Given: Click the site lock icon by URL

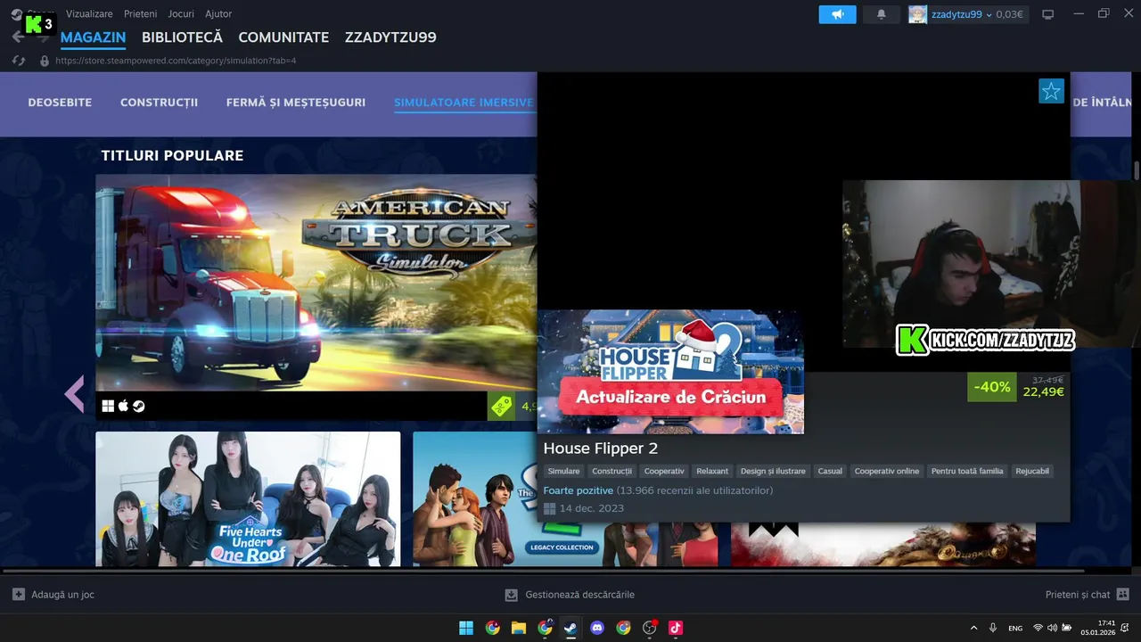Looking at the screenshot, I should pyautogui.click(x=44, y=61).
